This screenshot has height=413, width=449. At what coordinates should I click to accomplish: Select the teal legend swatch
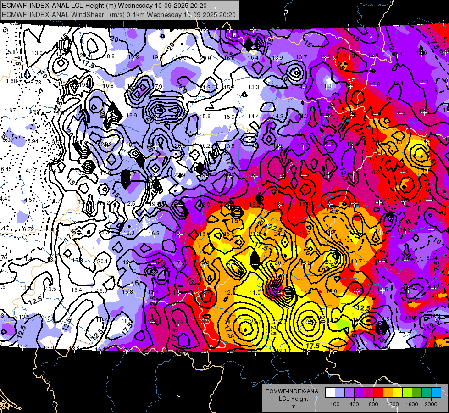click(x=427, y=393)
